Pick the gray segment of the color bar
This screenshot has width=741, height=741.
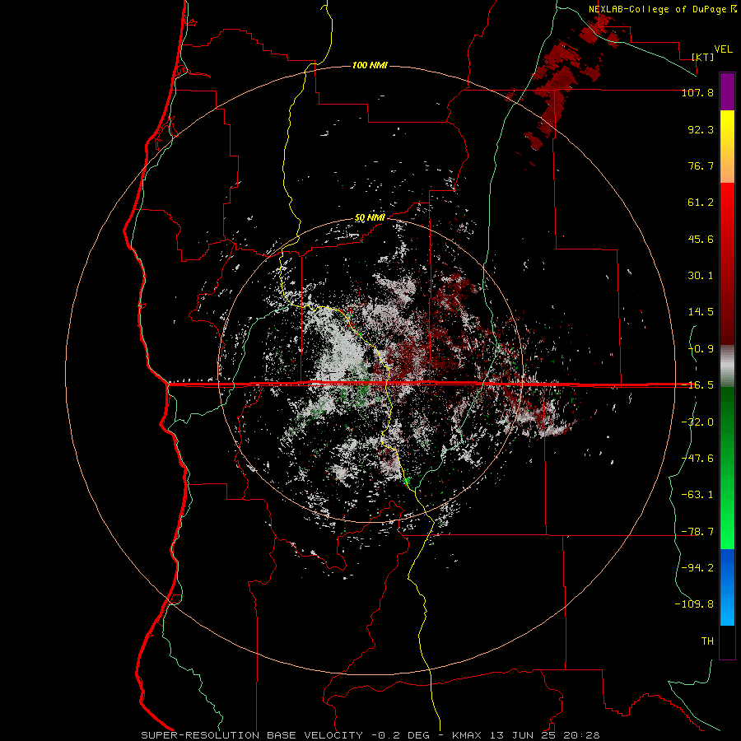(x=727, y=366)
